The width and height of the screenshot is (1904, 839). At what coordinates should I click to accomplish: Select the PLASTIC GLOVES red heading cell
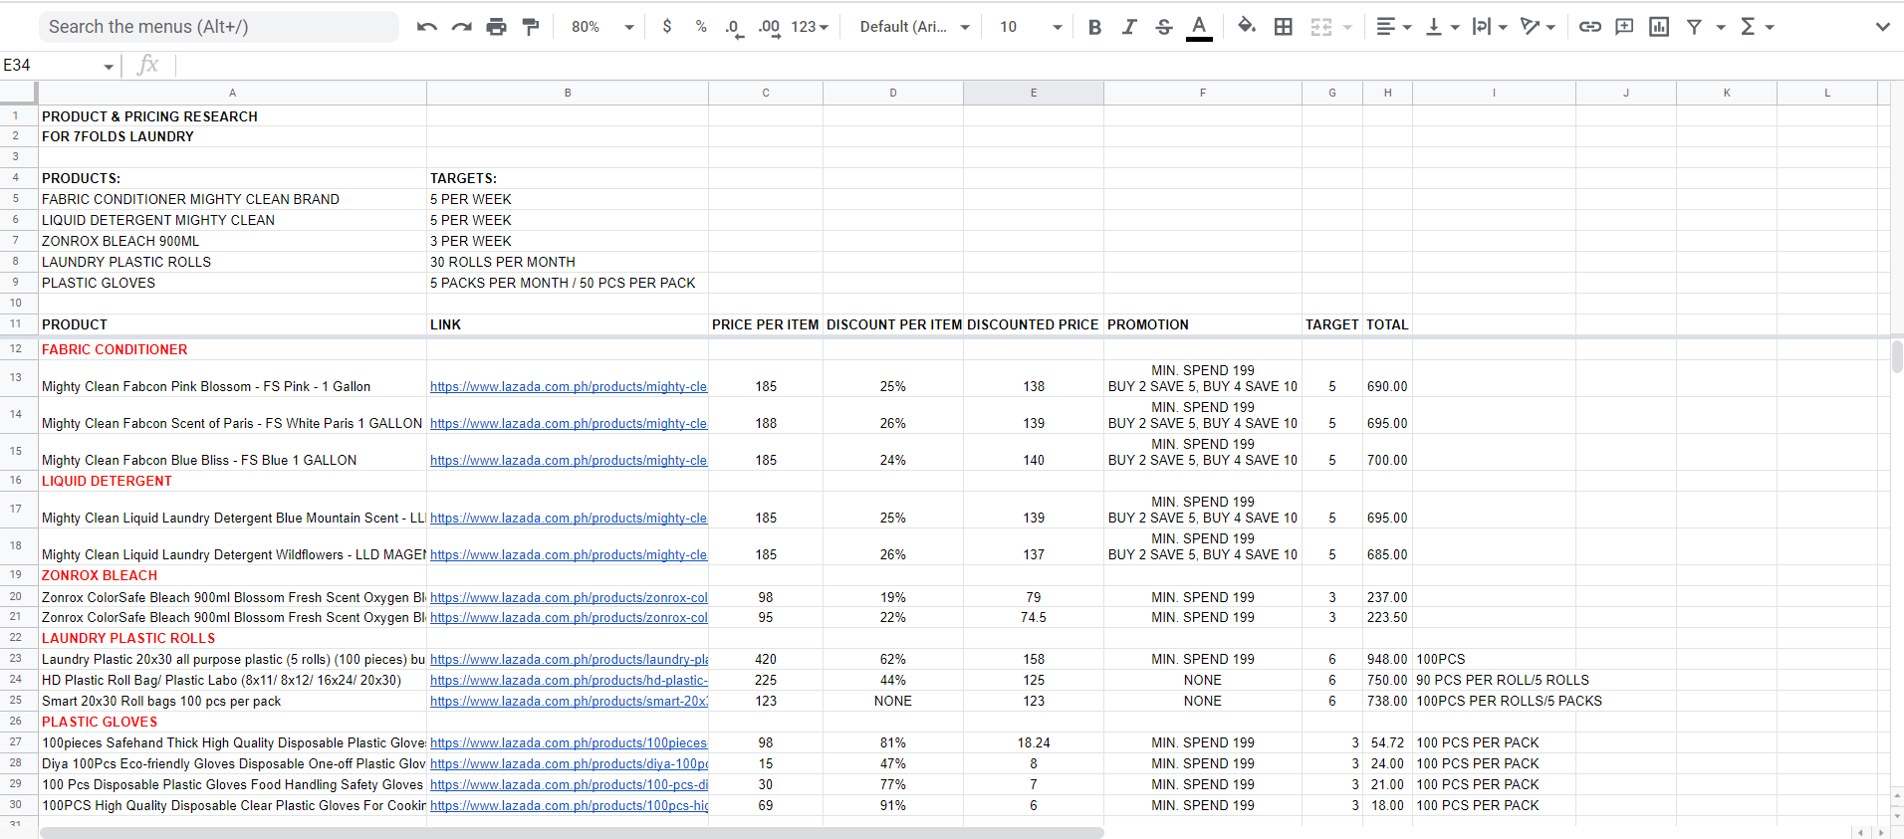pyautogui.click(x=232, y=722)
